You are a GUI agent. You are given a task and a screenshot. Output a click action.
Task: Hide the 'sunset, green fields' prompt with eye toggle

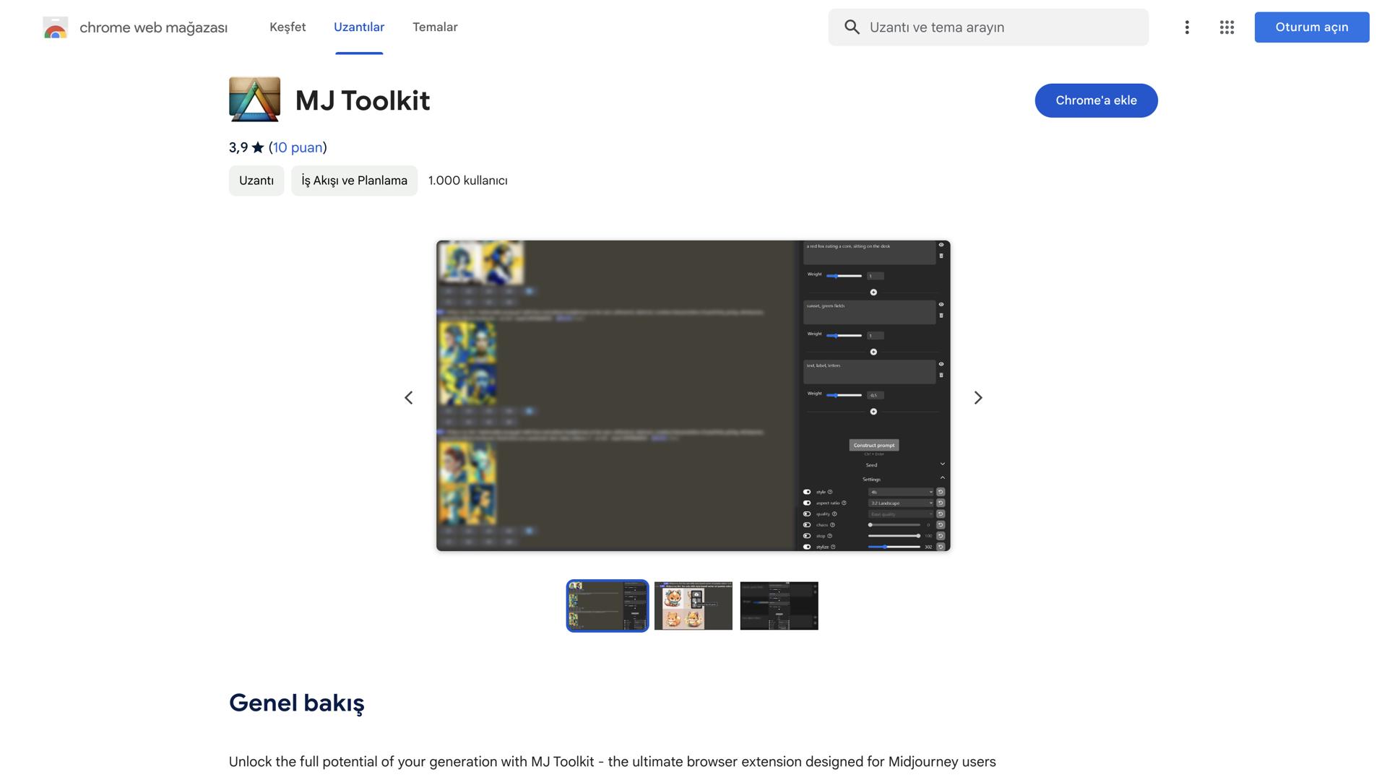tap(941, 304)
